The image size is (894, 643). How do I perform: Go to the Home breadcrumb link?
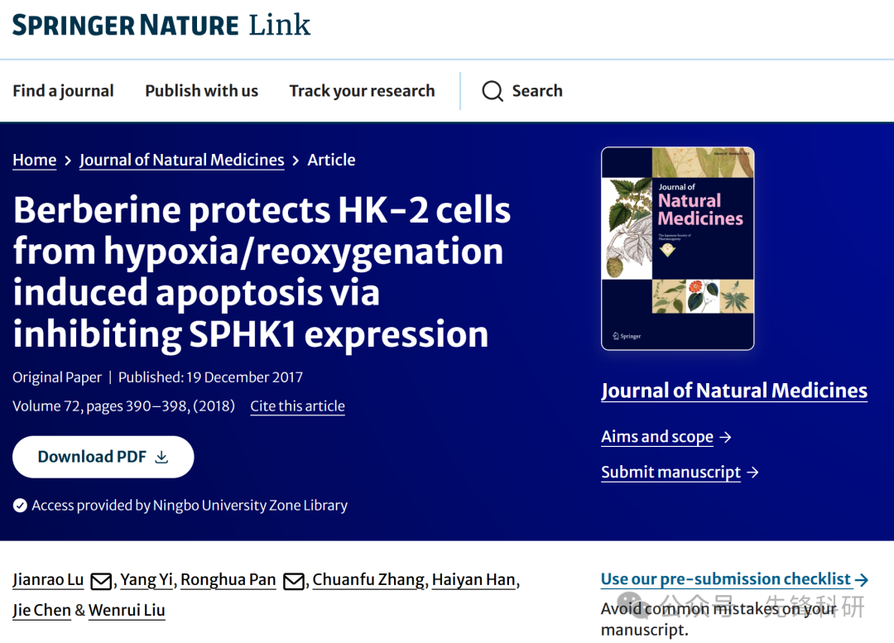coord(35,161)
